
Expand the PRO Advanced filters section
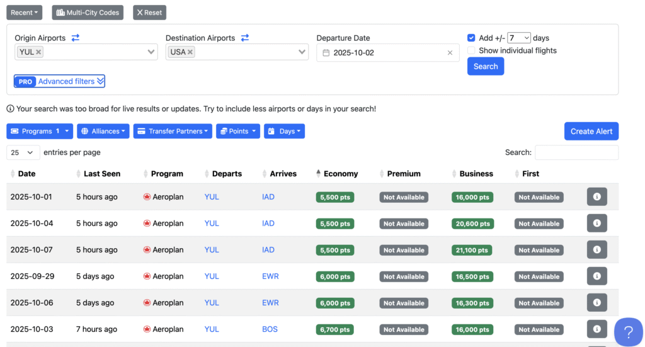(x=60, y=81)
